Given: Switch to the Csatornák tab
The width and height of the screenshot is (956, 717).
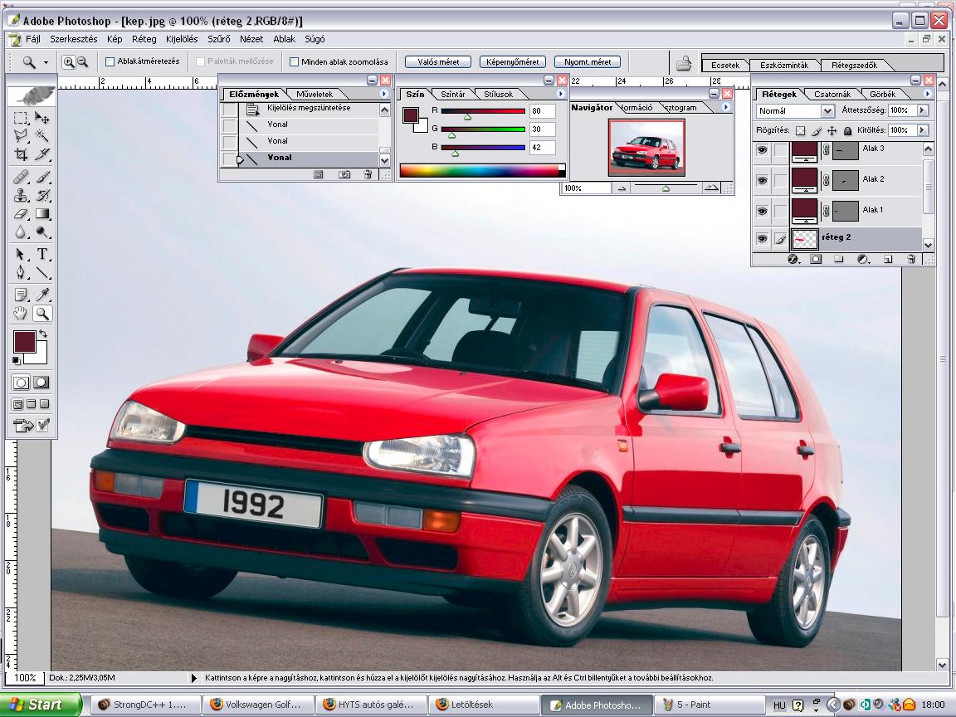Looking at the screenshot, I should coord(831,95).
